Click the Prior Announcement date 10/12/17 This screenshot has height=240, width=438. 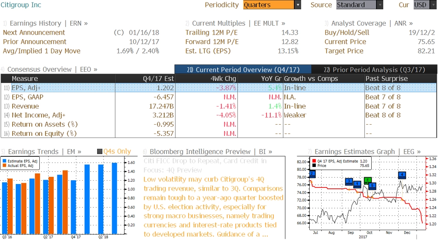click(144, 42)
